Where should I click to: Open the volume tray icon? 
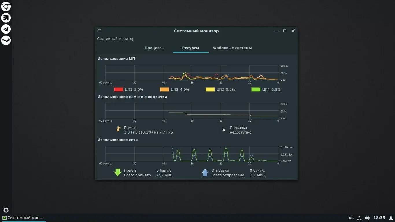[x=367, y=218]
